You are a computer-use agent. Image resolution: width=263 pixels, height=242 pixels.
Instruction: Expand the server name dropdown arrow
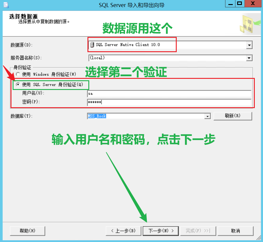pyautogui.click(x=249, y=58)
